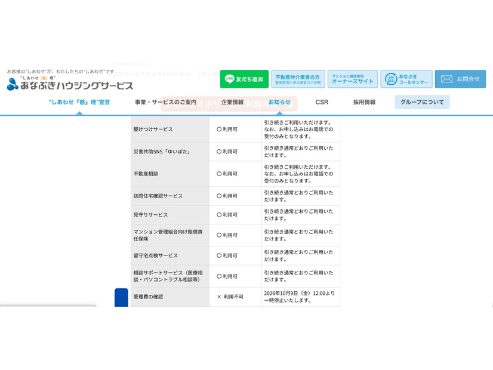Open the 企業情報 menu
This screenshot has height=370, width=493.
coord(232,102)
